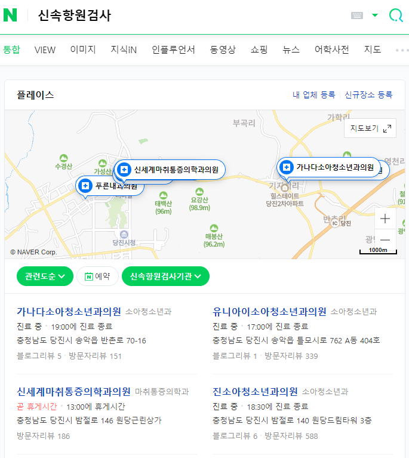Open the 쇼핑 tab
Screen dimensions: 409x458
(259, 50)
